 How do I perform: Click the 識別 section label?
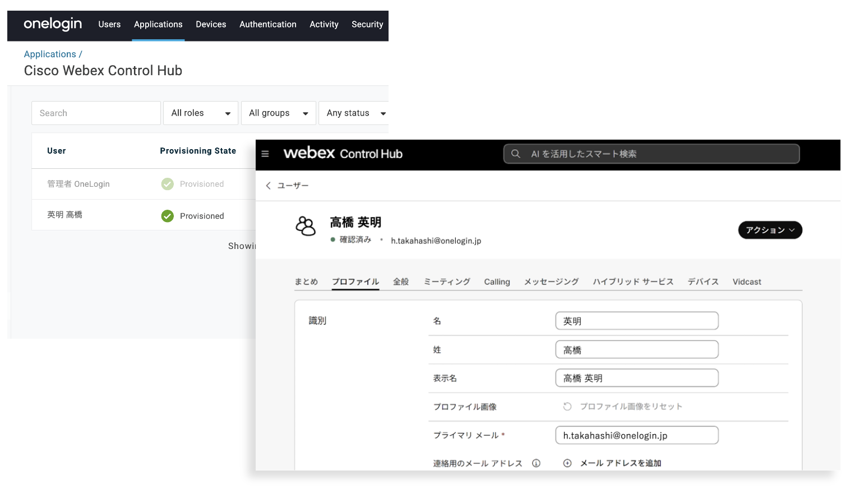tap(317, 321)
